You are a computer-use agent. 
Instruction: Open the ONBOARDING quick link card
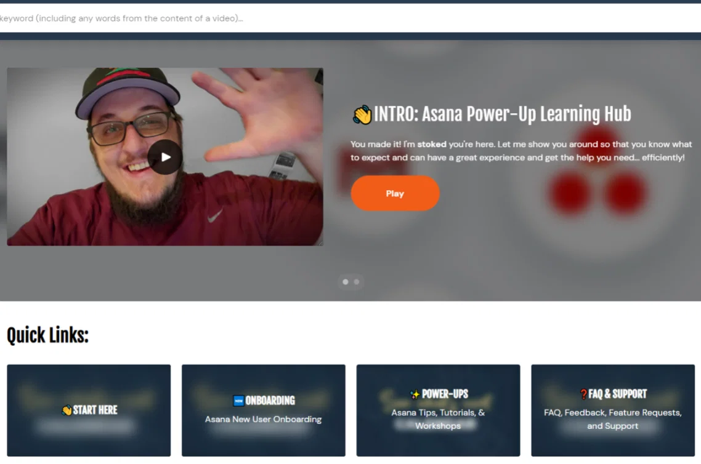click(263, 410)
